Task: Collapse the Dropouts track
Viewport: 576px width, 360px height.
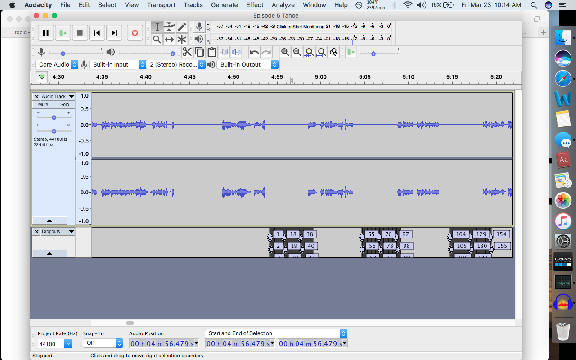Action: point(49,253)
